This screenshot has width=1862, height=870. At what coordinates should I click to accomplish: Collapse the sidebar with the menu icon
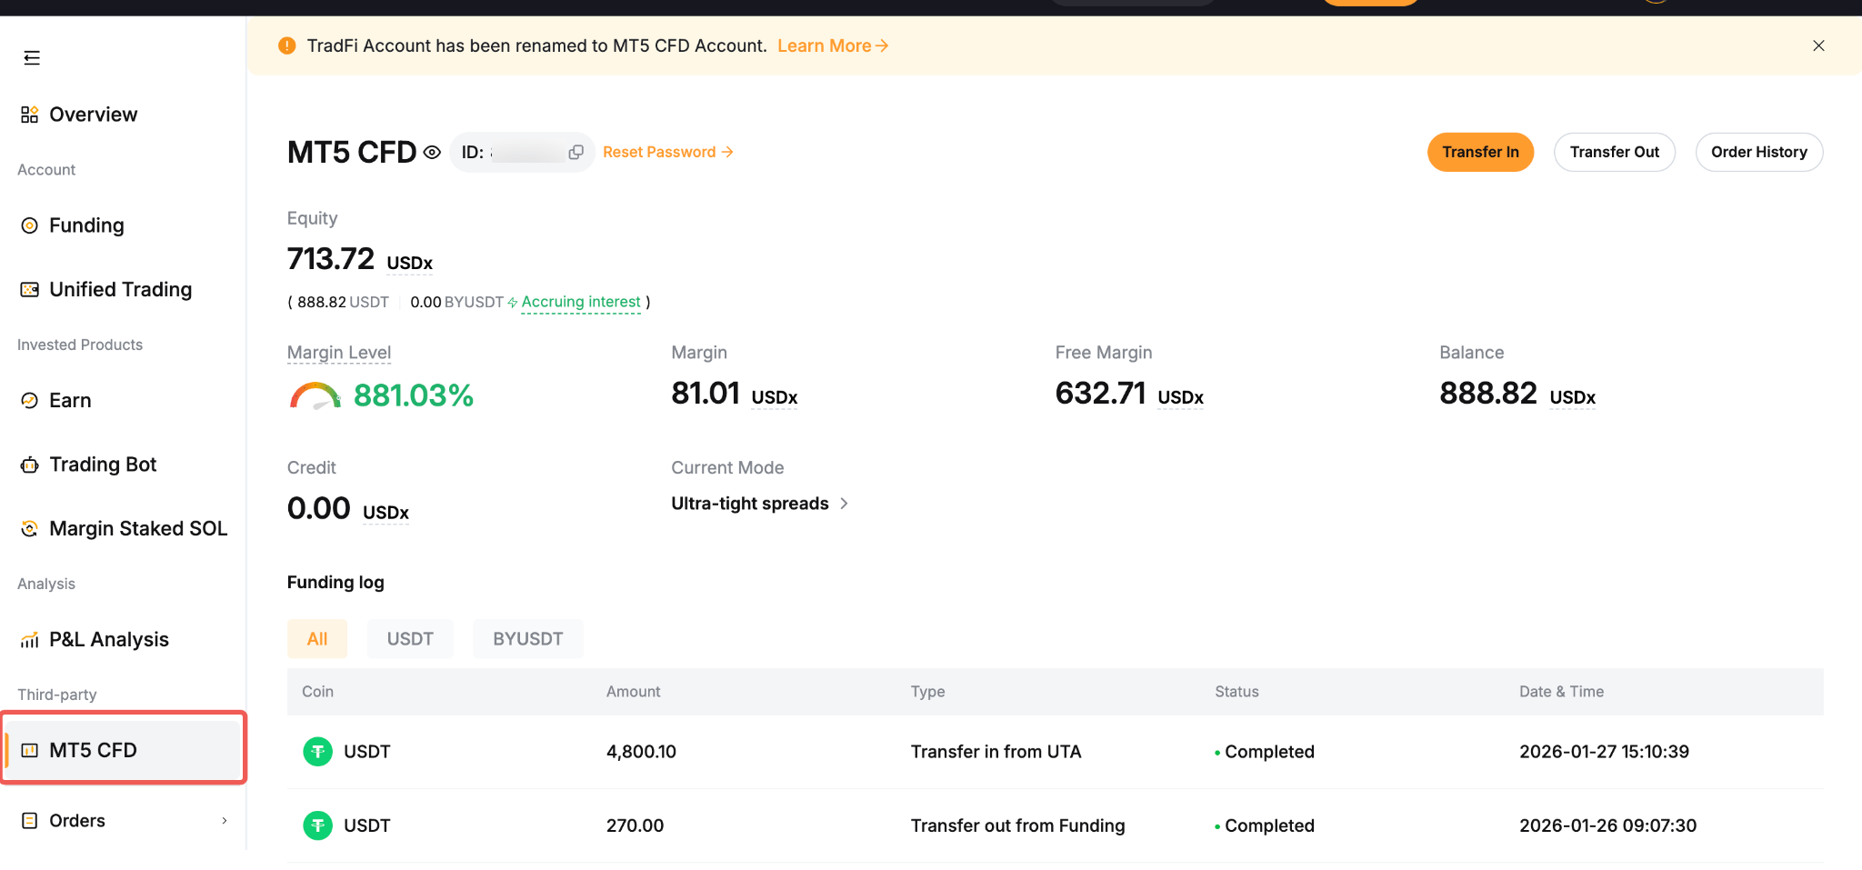tap(32, 58)
